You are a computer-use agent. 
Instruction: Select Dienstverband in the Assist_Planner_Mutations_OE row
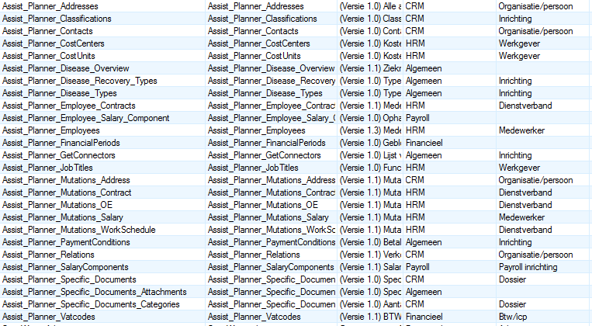tap(525, 205)
